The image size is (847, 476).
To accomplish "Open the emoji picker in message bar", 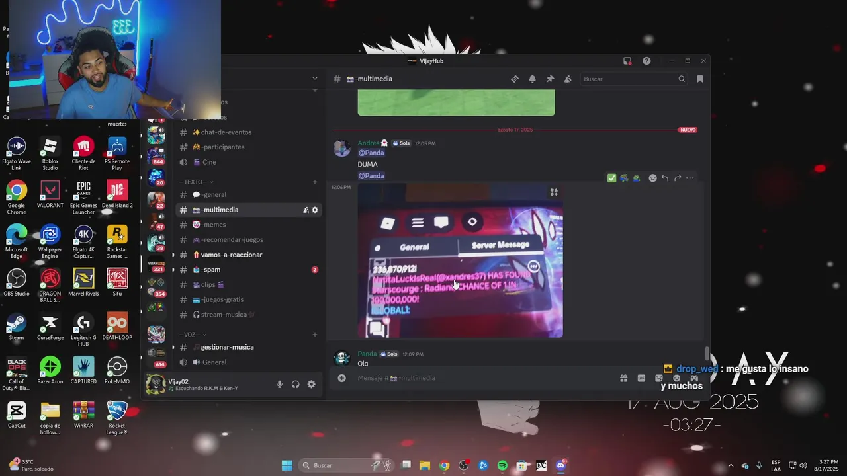I will pos(676,378).
